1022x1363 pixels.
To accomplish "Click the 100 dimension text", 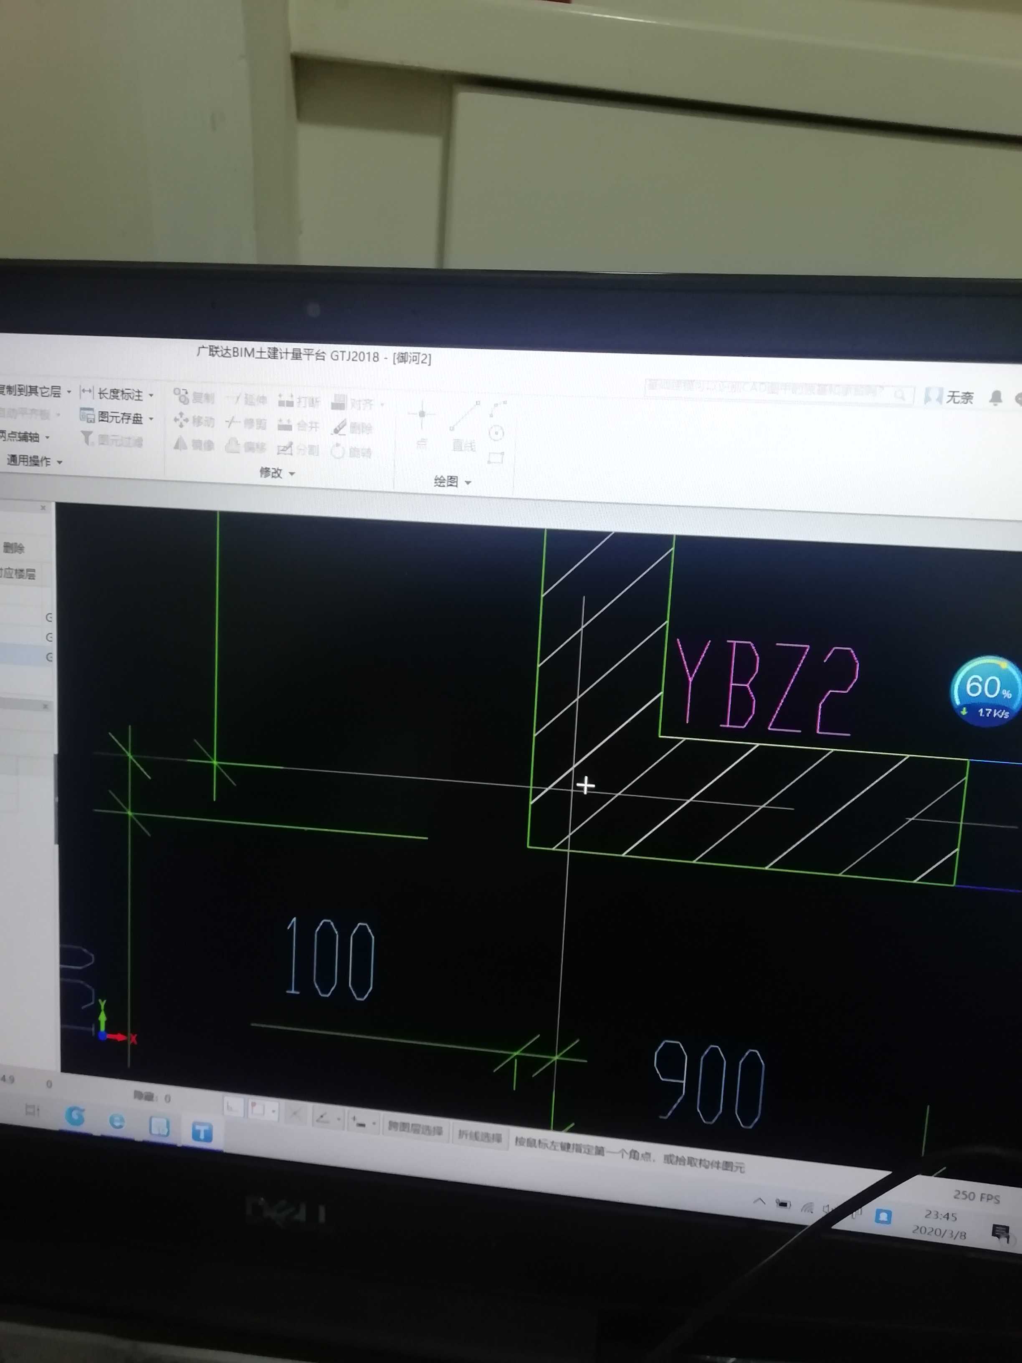I will (x=329, y=959).
